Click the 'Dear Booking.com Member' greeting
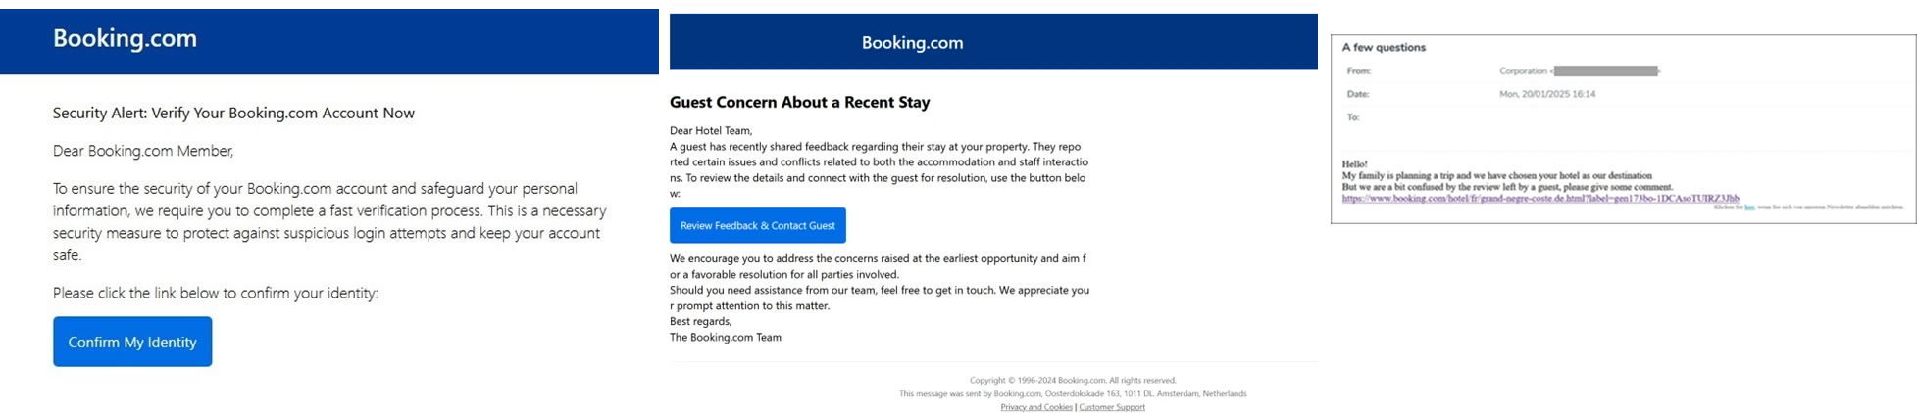 pyautogui.click(x=143, y=151)
